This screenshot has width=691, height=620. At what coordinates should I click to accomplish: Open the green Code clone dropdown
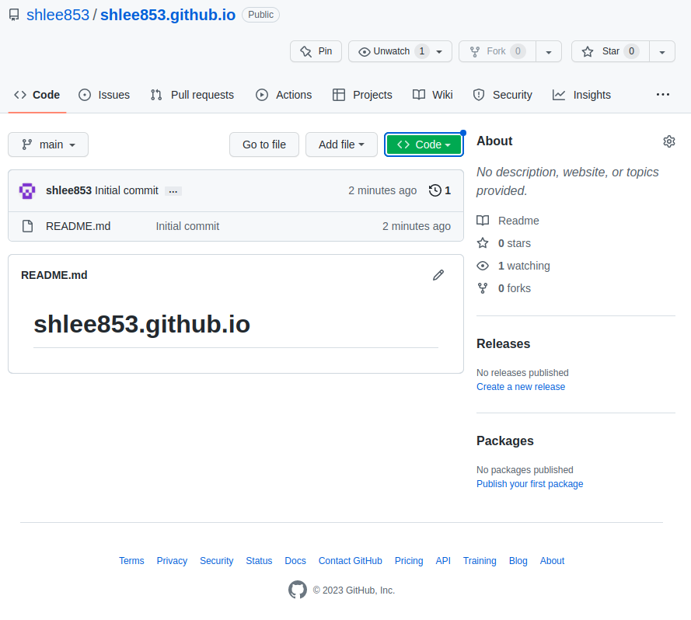[x=424, y=145]
